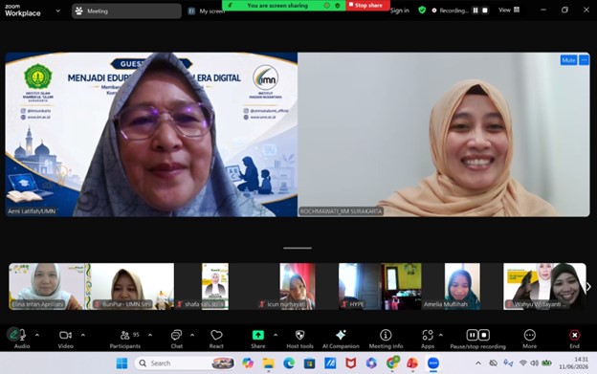The image size is (597, 374).
Task: Open the Wi-Fi network tray icon
Action: click(523, 363)
